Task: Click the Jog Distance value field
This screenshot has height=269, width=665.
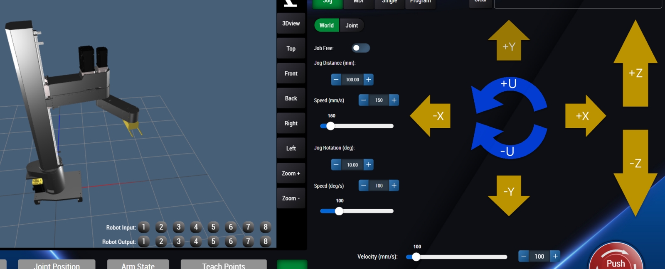Action: tap(352, 80)
